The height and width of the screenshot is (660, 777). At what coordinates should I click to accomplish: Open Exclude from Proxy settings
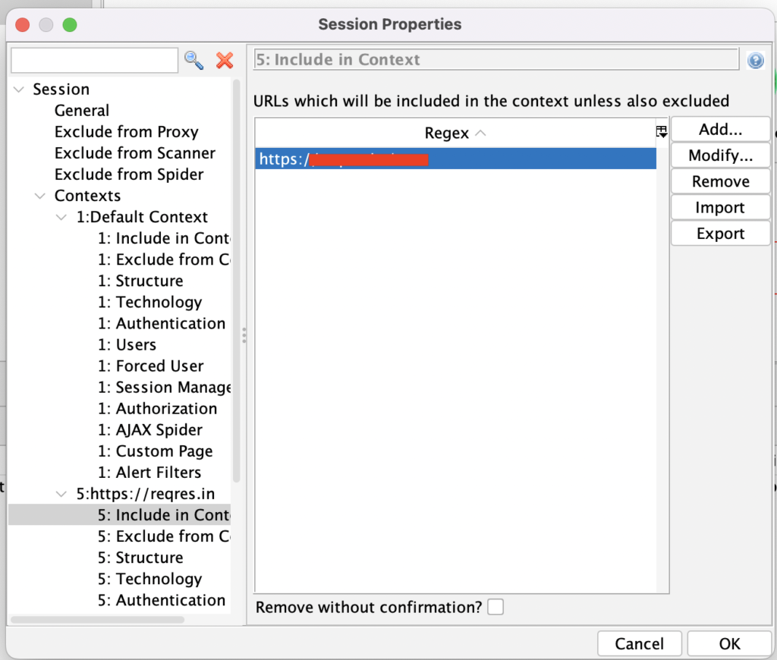127,132
